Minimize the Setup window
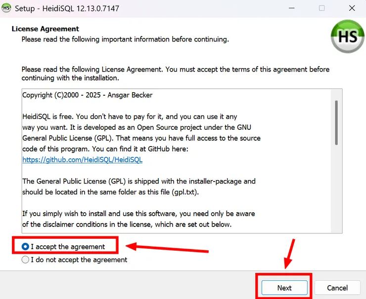The image size is (366, 299). coord(291,8)
